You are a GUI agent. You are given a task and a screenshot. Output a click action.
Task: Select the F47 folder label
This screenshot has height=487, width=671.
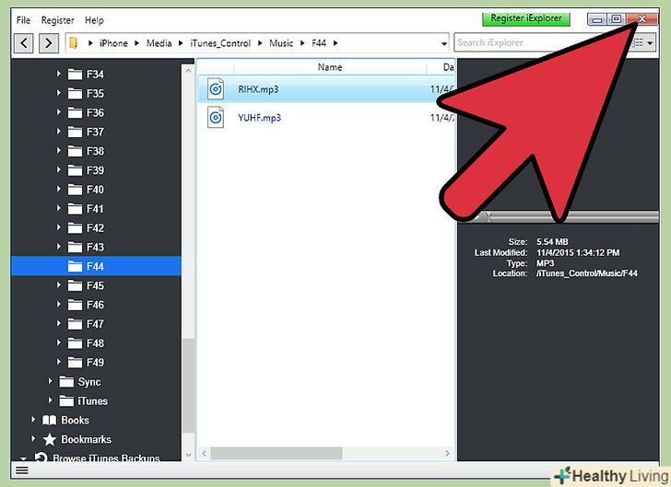(x=95, y=325)
